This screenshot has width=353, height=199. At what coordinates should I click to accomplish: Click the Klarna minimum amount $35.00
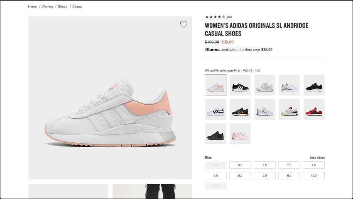267,50
